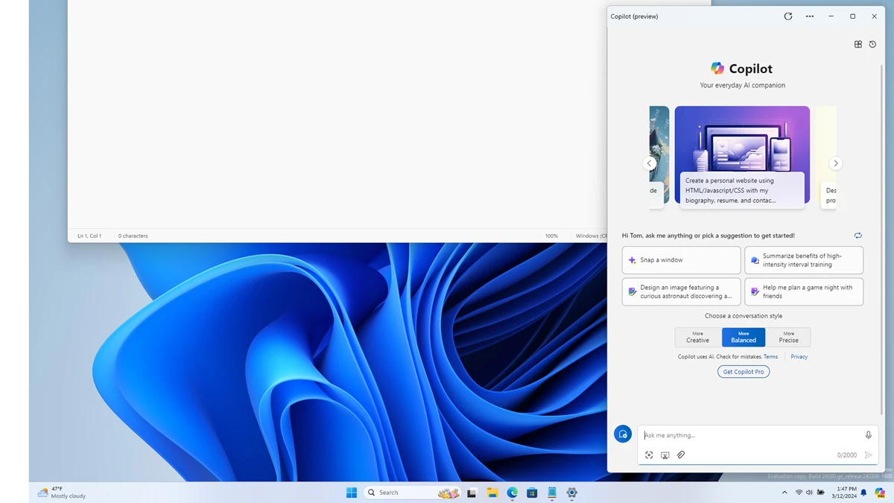Click the add screenshot snipping icon
Screen dimensions: 894x503
[665, 455]
